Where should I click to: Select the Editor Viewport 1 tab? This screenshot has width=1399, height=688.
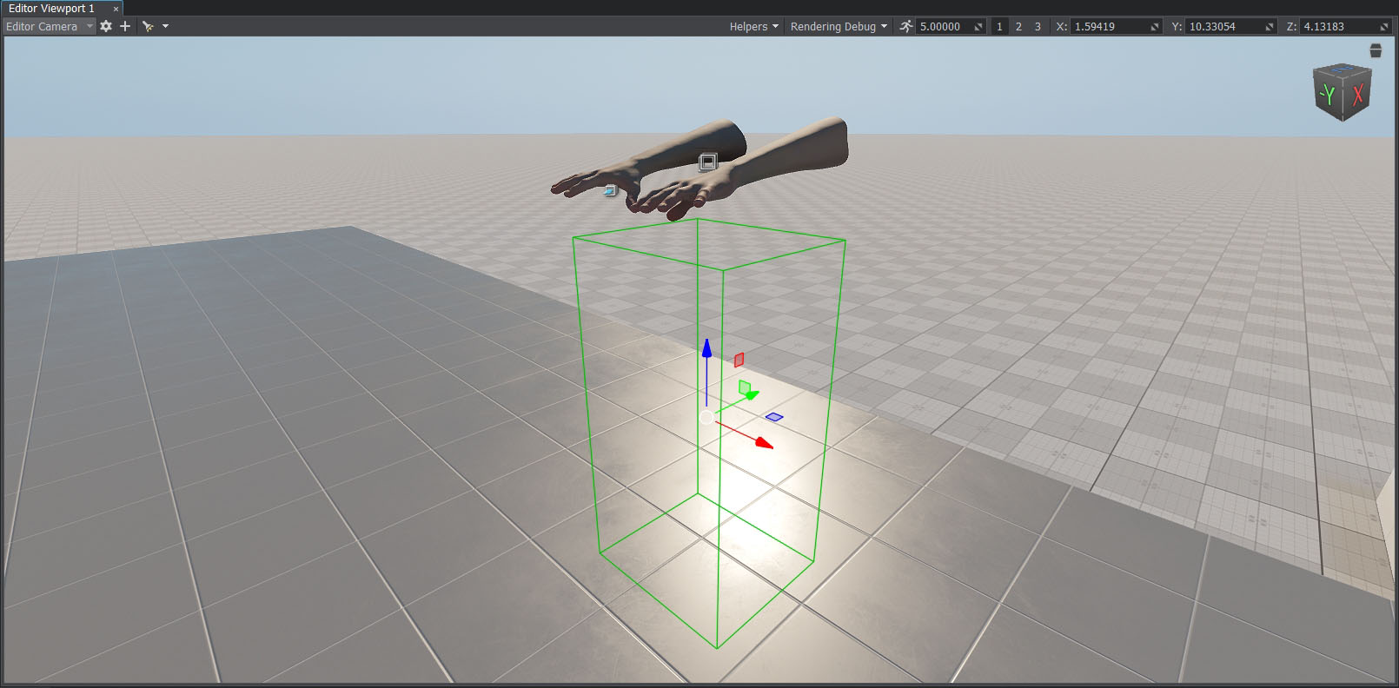click(x=52, y=8)
